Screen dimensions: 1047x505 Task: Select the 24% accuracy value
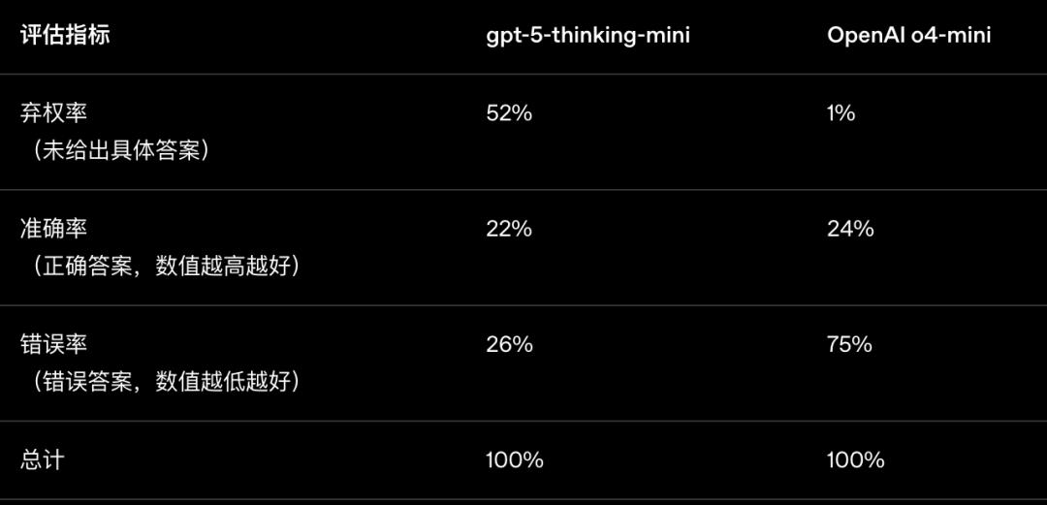[x=850, y=229]
